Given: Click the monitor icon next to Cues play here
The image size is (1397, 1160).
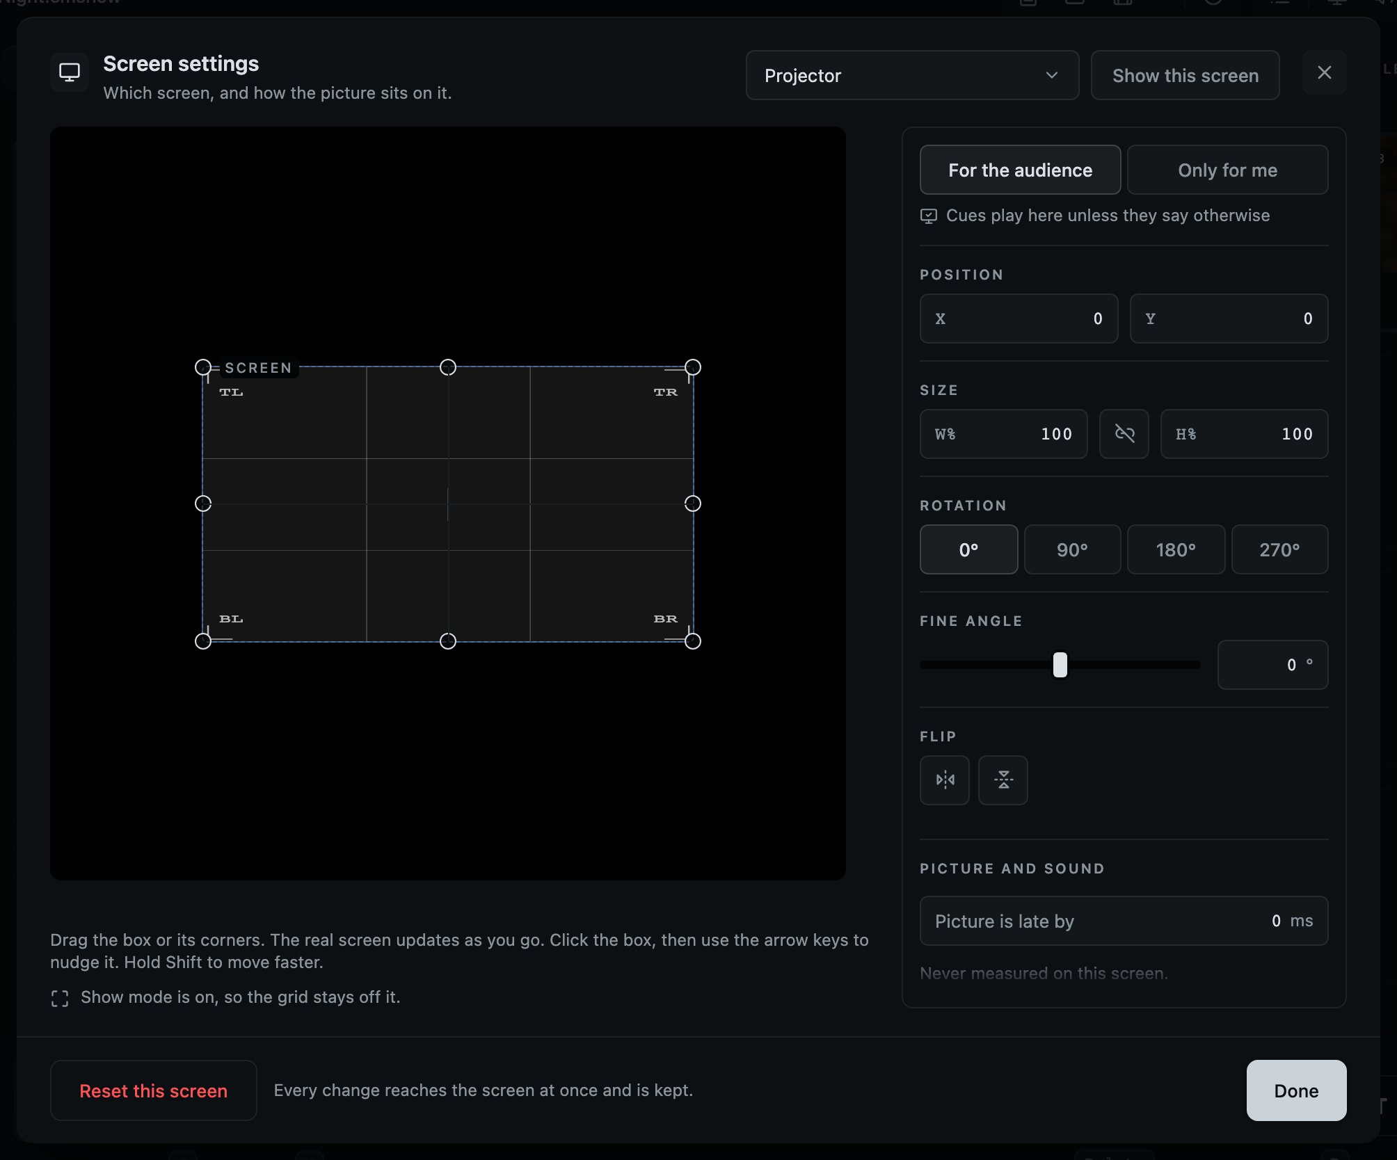Looking at the screenshot, I should click(929, 216).
